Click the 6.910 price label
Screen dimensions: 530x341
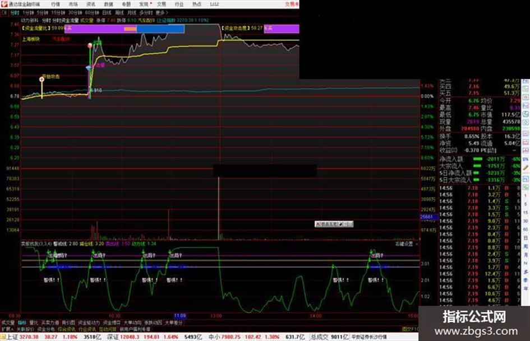click(96, 91)
